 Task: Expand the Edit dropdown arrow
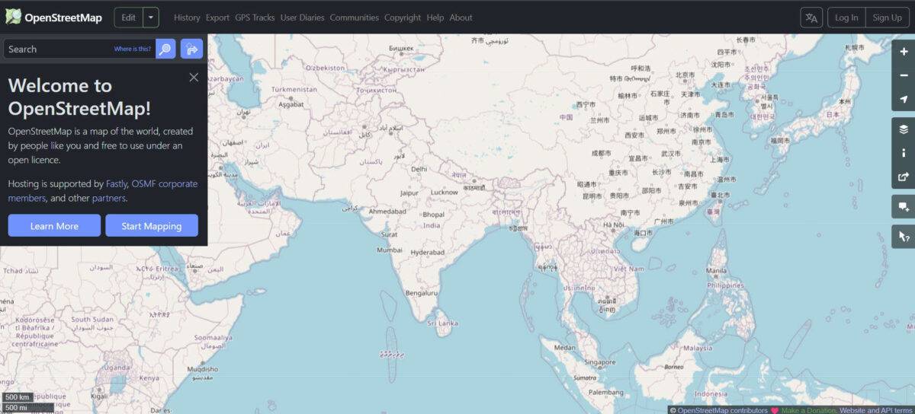coord(151,18)
